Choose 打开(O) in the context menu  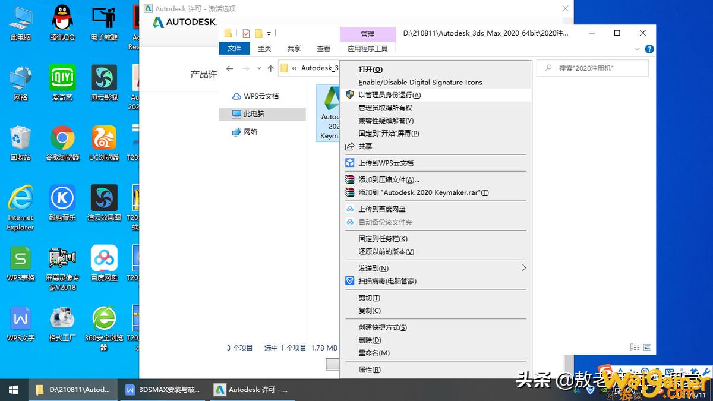(x=436, y=70)
